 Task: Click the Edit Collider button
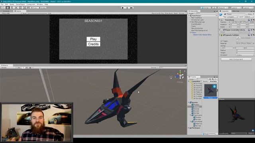[x=238, y=38]
